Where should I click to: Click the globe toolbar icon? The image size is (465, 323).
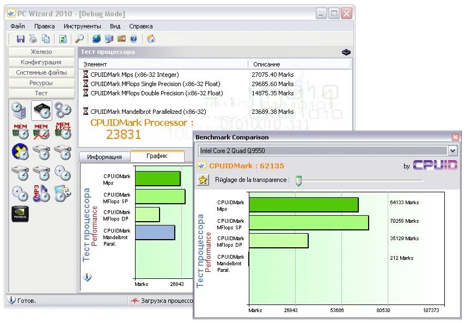click(96, 39)
